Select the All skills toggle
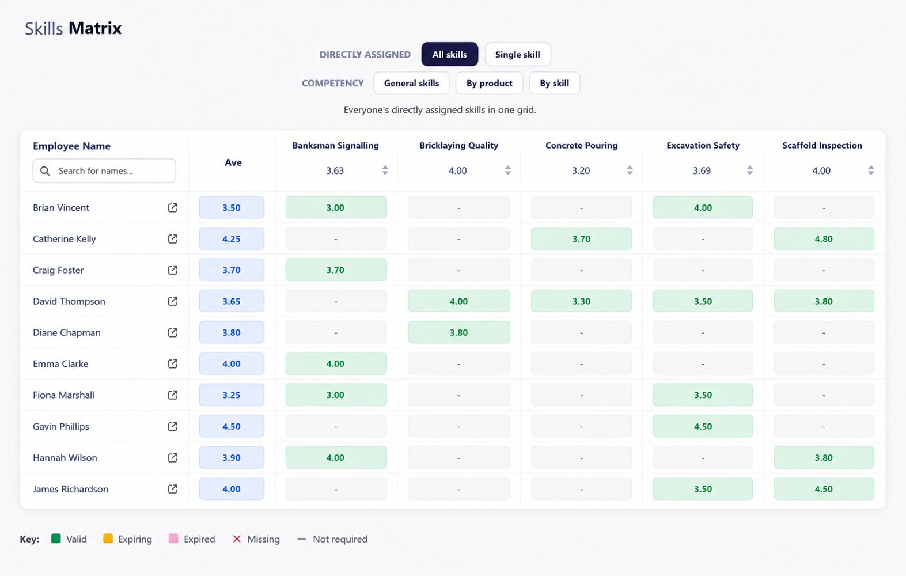The height and width of the screenshot is (576, 906). click(x=450, y=55)
